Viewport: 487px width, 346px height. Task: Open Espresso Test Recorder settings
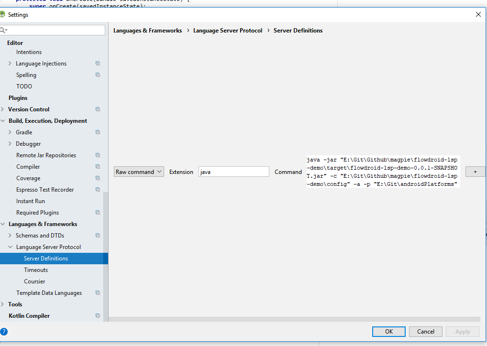(45, 190)
